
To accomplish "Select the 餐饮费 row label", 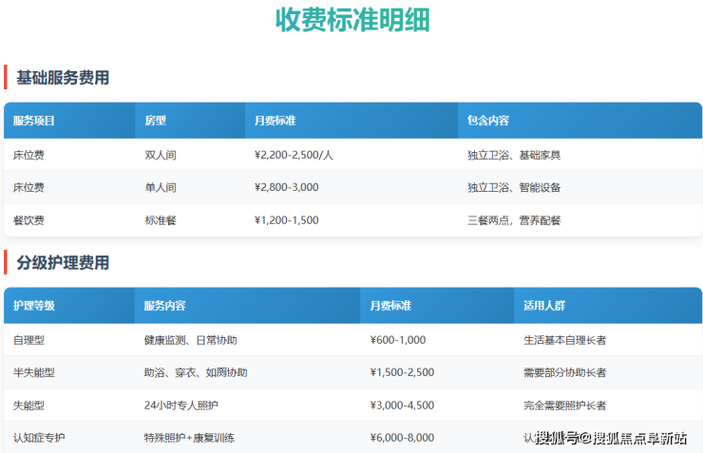I will click(28, 220).
